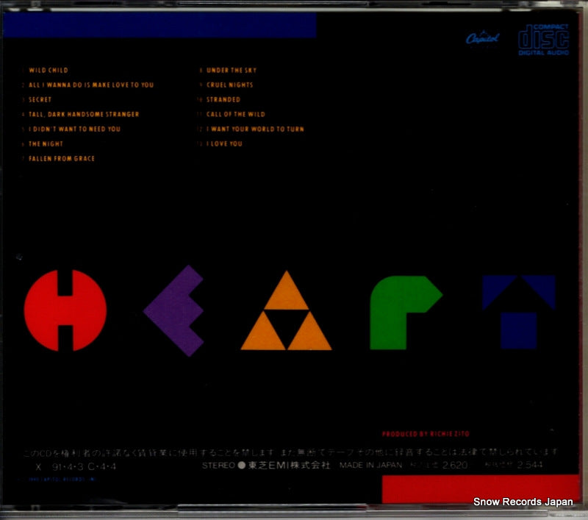Select the track Under The Sky

click(x=231, y=71)
